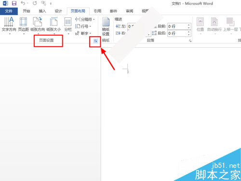The image size is (241, 181).
Task: Switch to the 引用 tab
Action: click(x=97, y=11)
